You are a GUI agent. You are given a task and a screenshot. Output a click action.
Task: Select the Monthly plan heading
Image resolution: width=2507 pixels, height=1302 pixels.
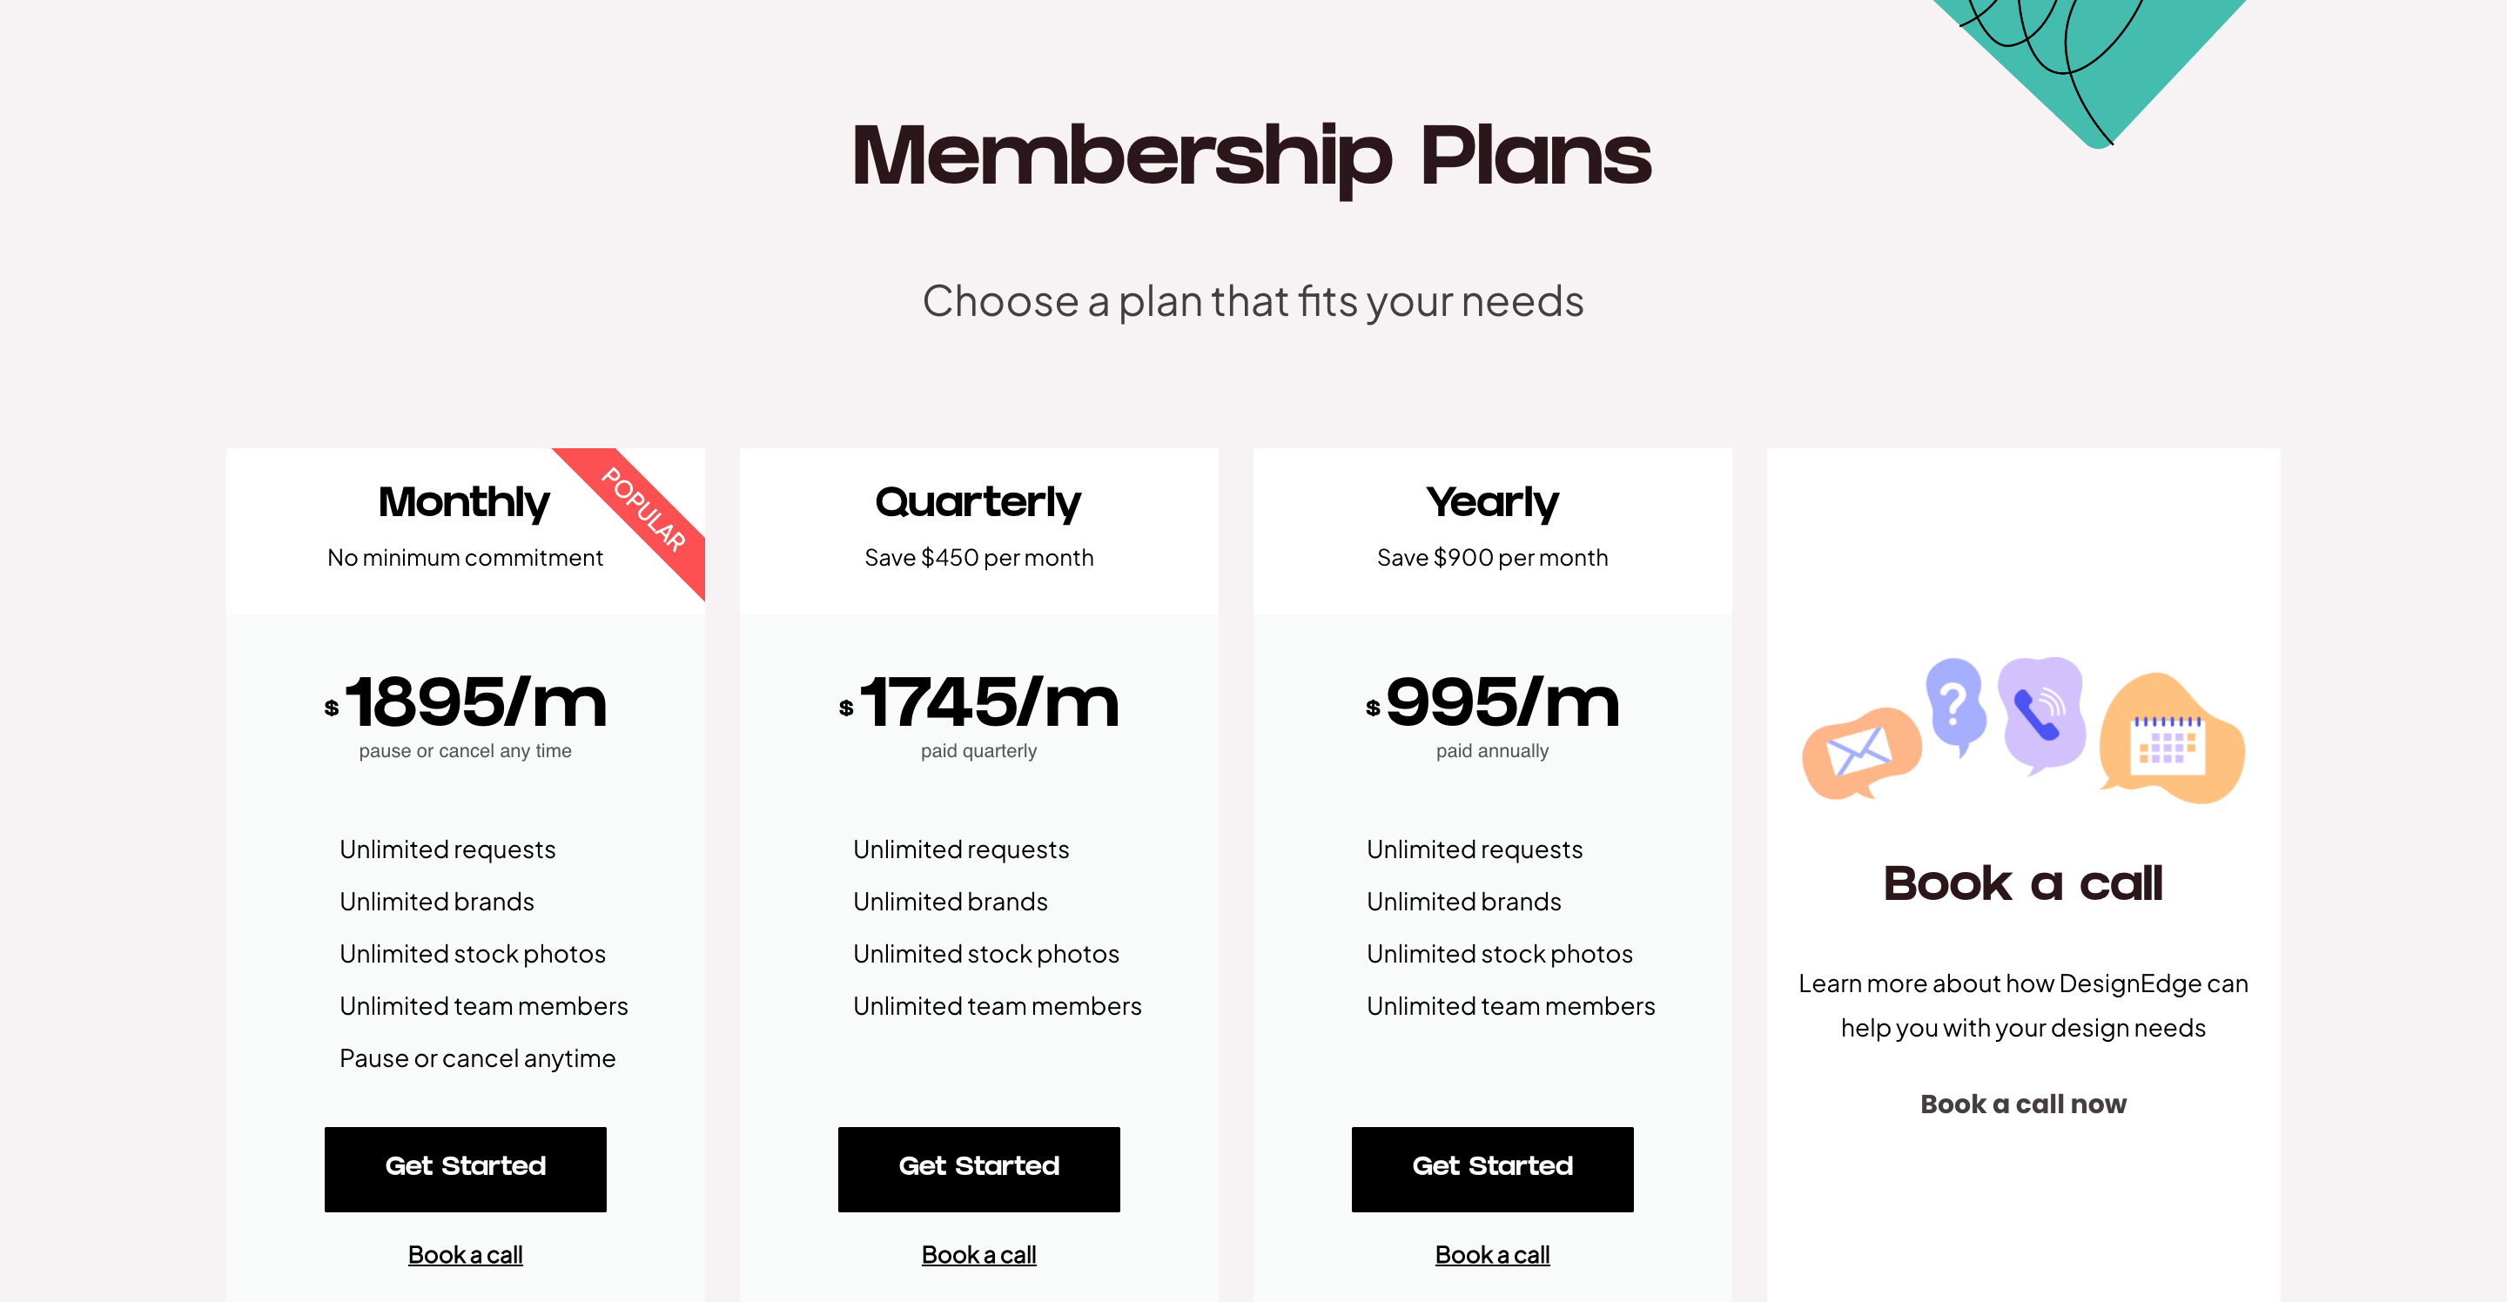click(464, 502)
